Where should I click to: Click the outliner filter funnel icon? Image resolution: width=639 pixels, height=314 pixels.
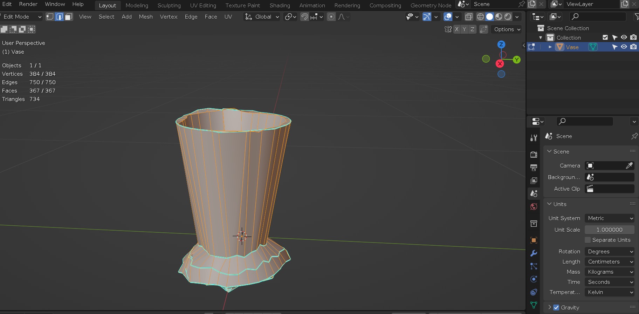[x=636, y=16]
